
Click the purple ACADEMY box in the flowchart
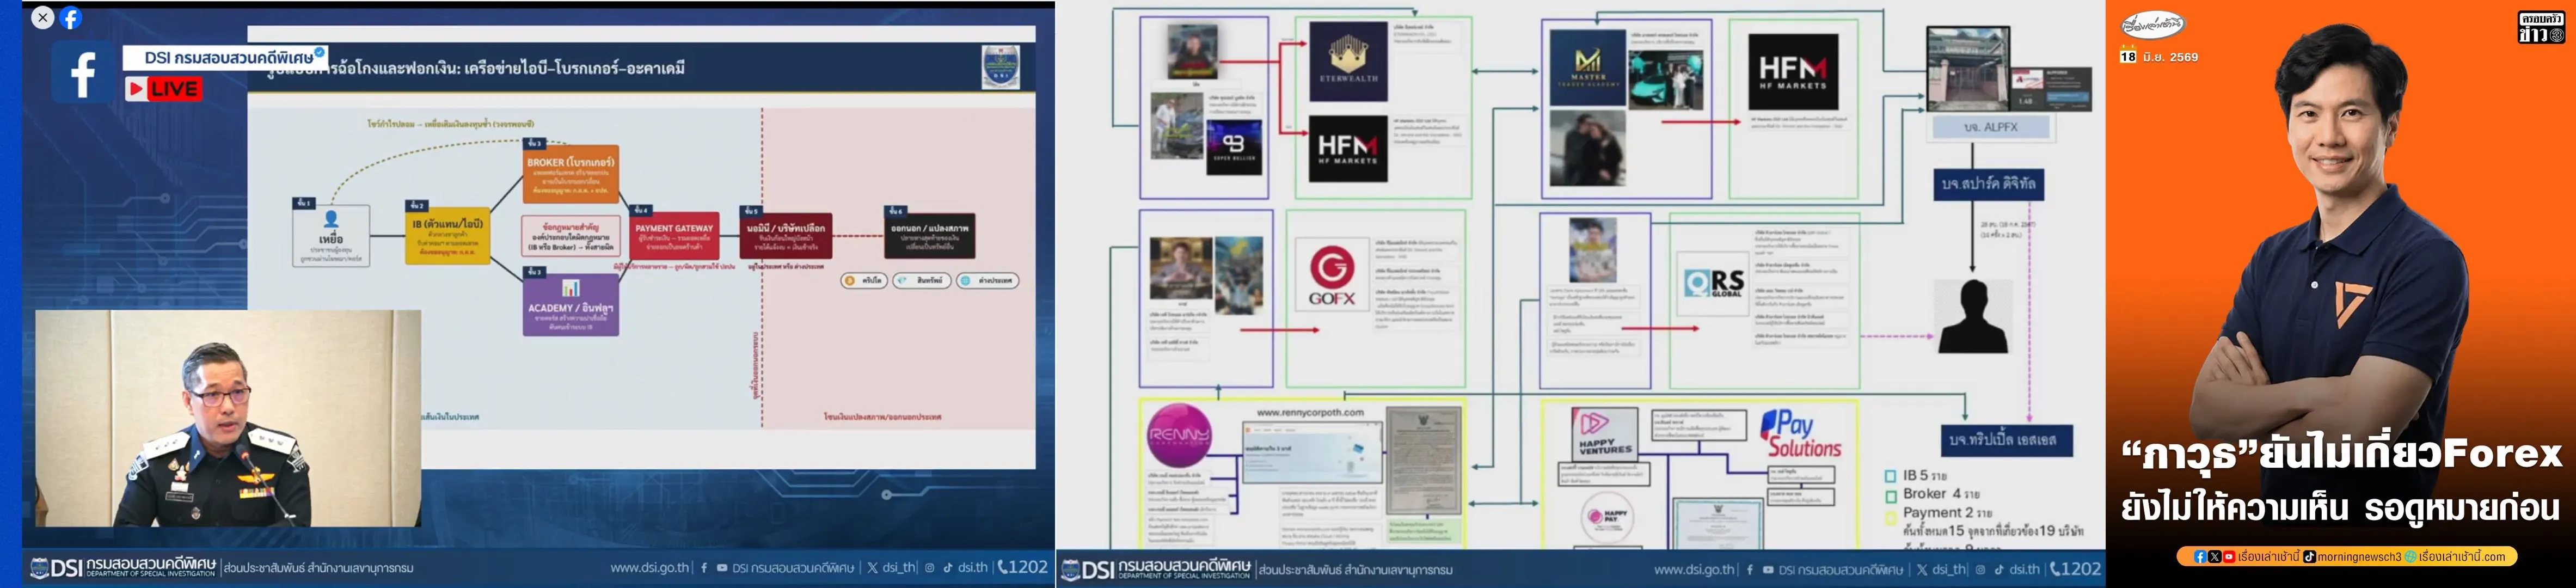pos(571,304)
